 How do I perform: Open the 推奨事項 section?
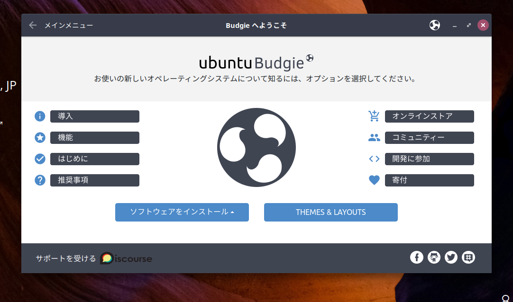pos(95,180)
